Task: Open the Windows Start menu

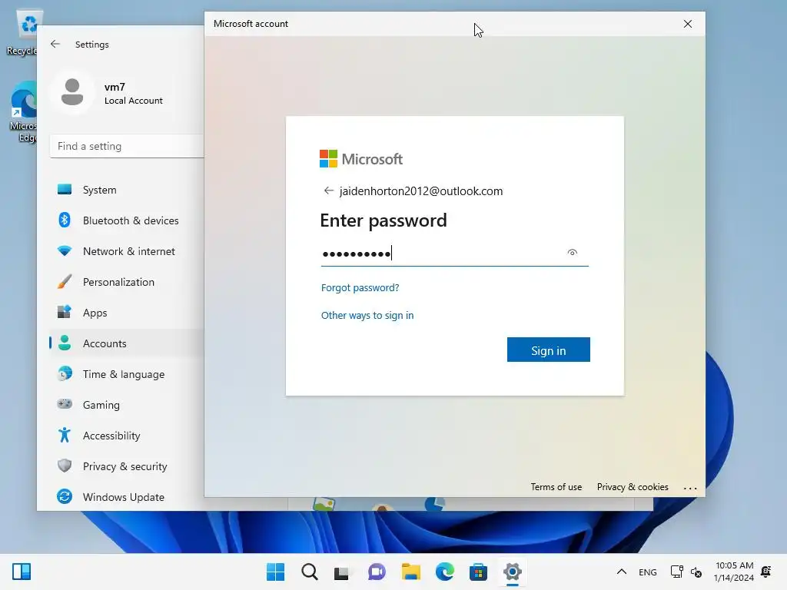Action: click(276, 572)
